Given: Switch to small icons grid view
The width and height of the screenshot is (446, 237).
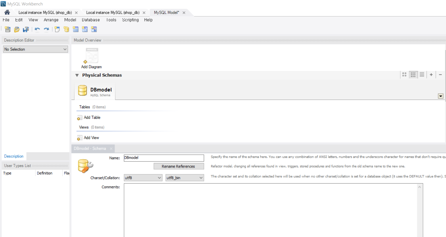Looking at the screenshot, I should pos(413,75).
